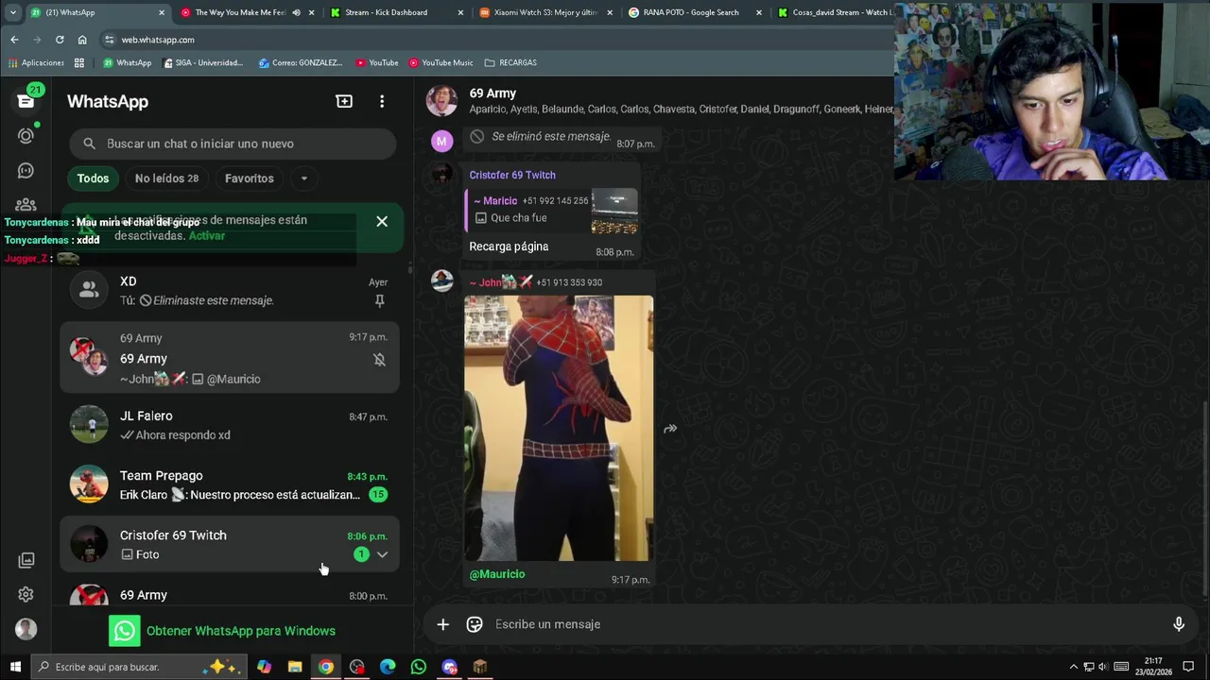Open the RECARGAS bookmarks folder
This screenshot has height=680, width=1210.
[510, 62]
